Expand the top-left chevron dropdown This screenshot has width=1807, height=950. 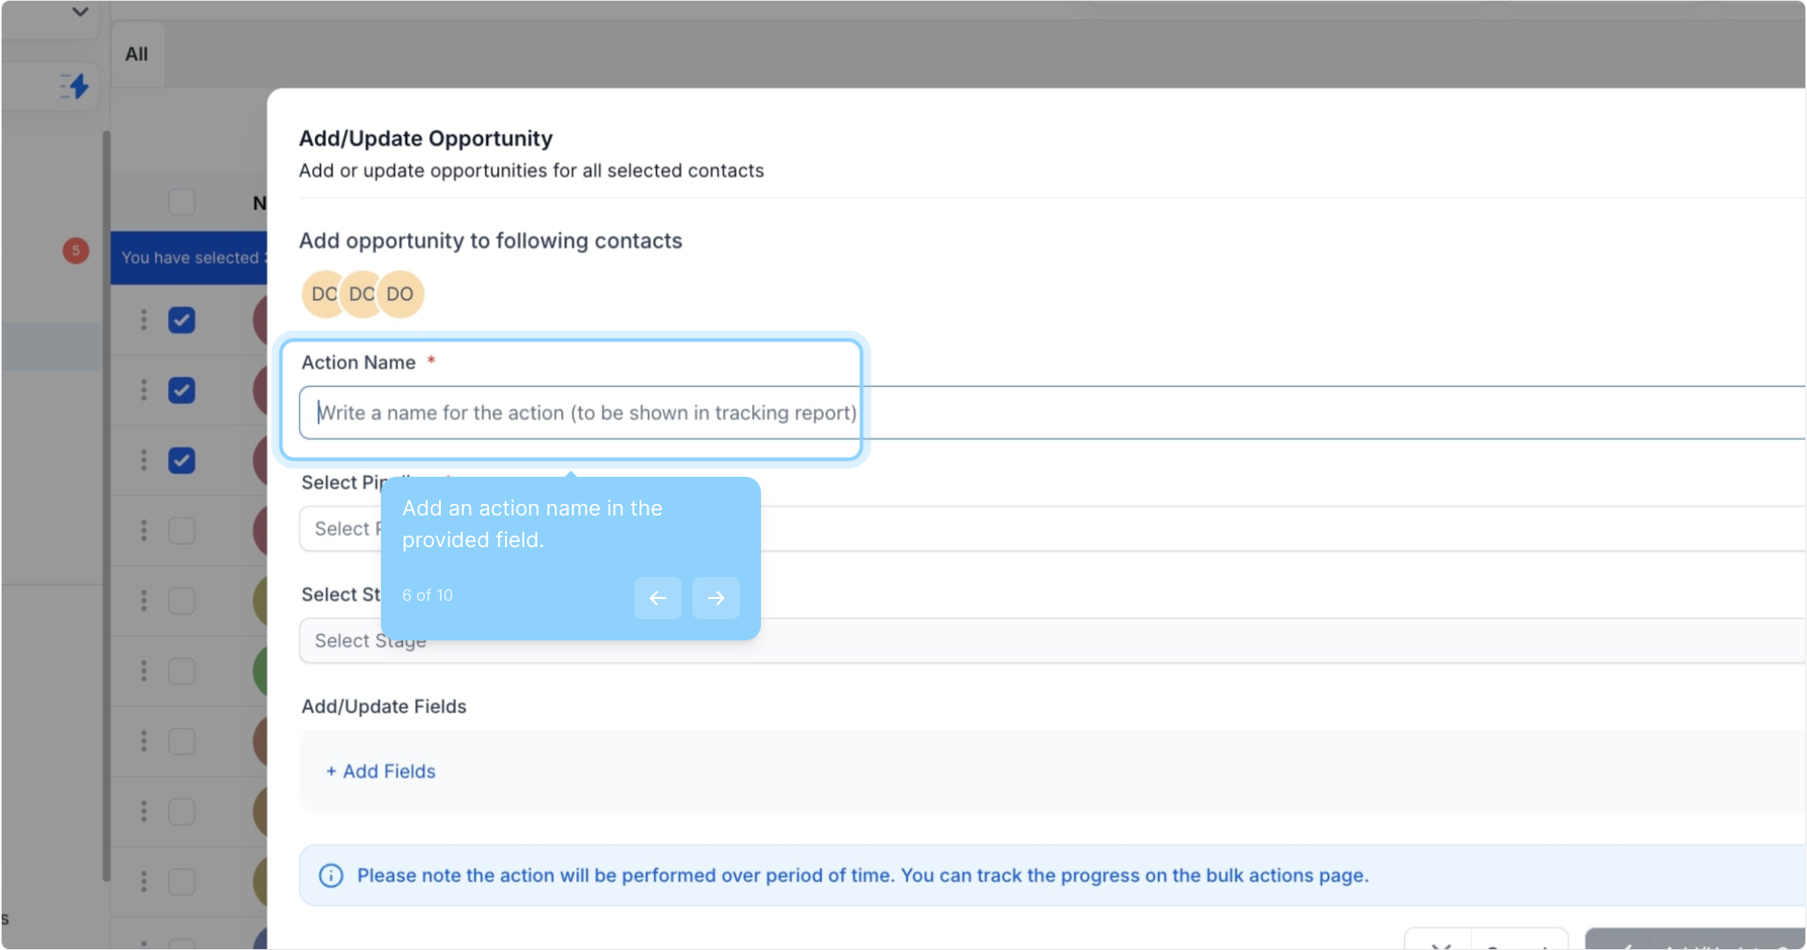click(80, 12)
